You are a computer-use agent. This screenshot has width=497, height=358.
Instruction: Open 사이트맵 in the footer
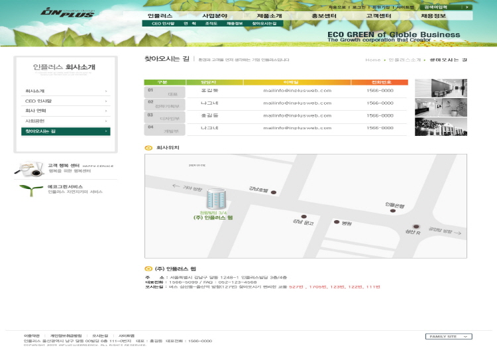(127, 335)
